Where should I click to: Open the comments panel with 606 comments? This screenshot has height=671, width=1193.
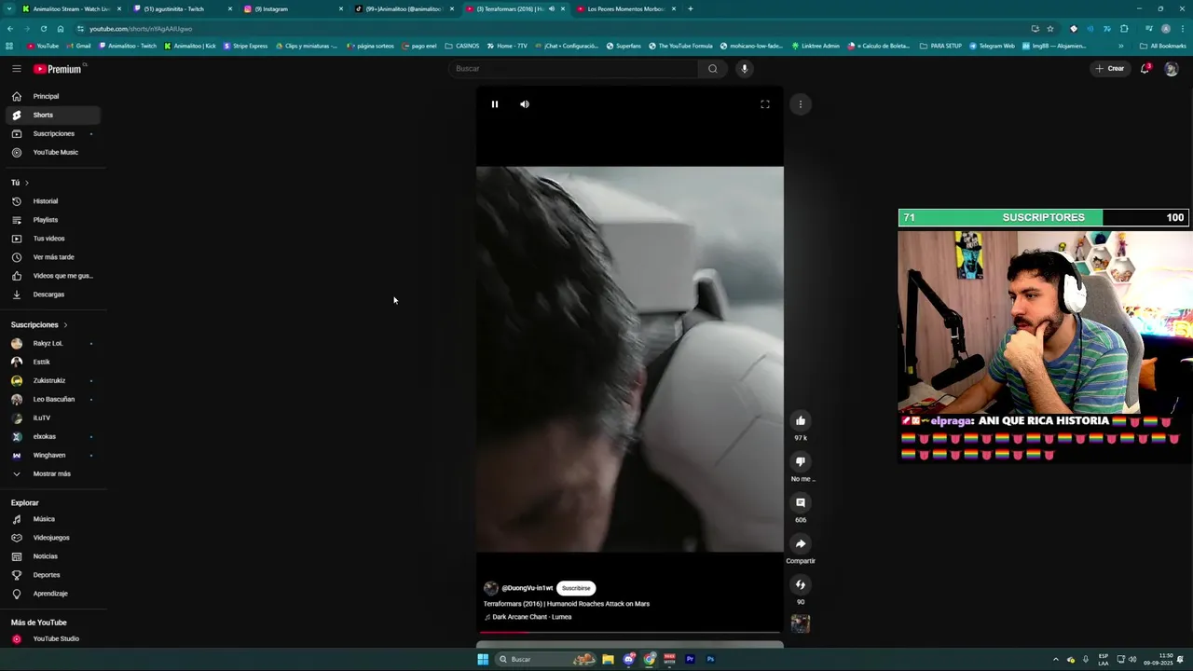pyautogui.click(x=801, y=502)
